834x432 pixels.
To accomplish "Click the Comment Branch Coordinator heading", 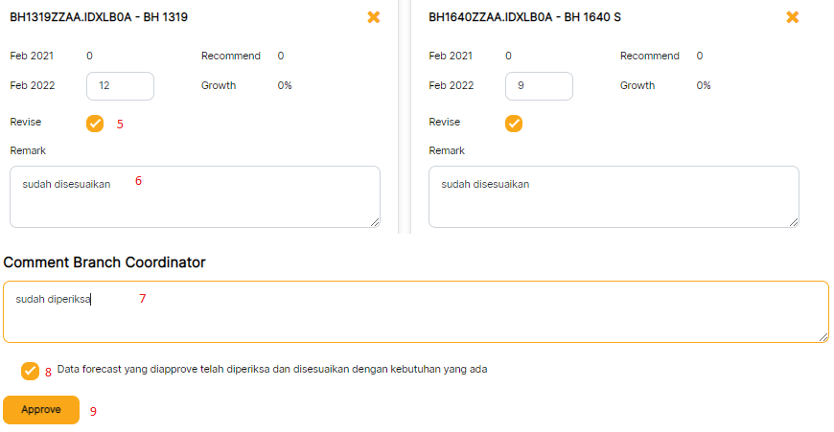I will pyautogui.click(x=104, y=262).
